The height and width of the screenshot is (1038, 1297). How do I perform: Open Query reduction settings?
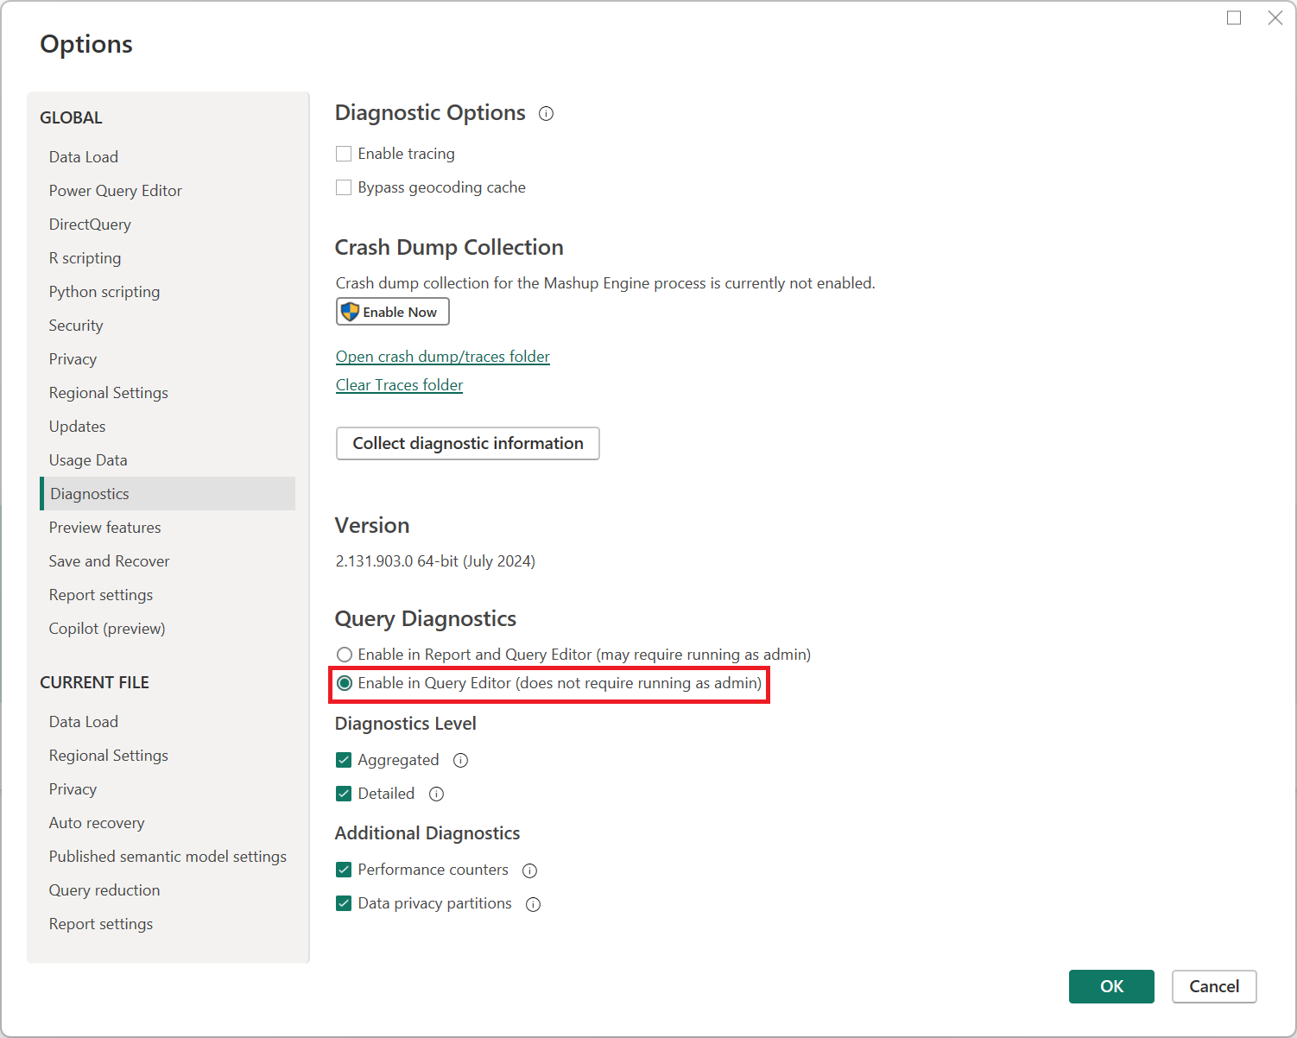click(x=168, y=890)
